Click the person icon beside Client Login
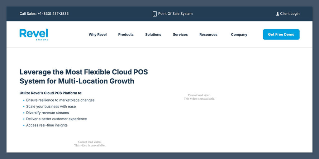The image size is (319, 159). tap(278, 14)
